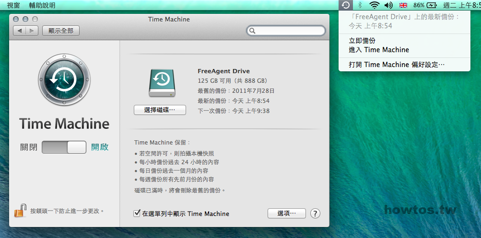This screenshot has width=481, height=238.
Task: Click the FreeAgent Drive name label
Action: click(x=223, y=71)
